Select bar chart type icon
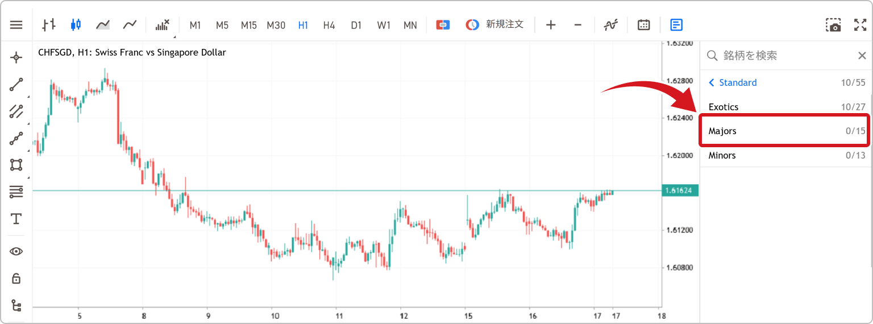 click(49, 25)
